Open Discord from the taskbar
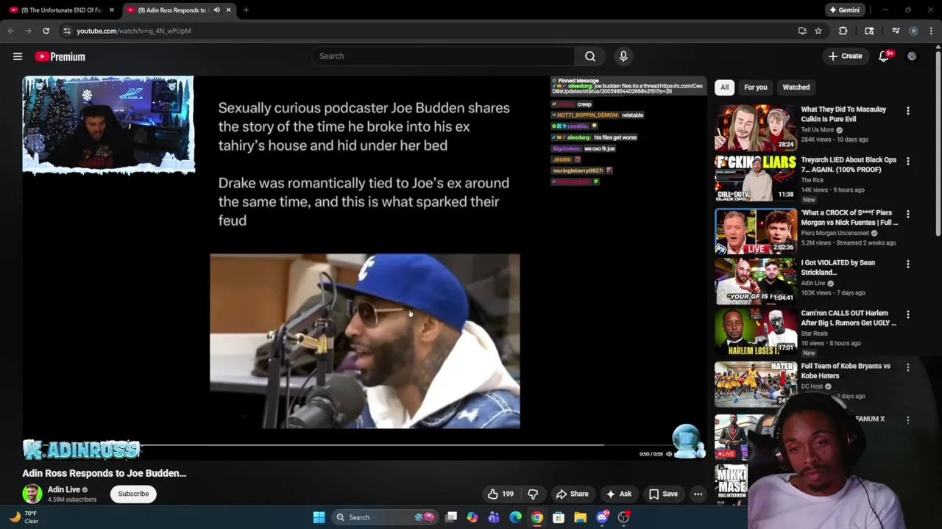Viewport: 942px width, 529px height. 602,517
